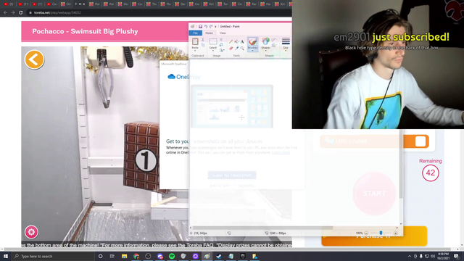
Task: Select the Eraser tool in Paint
Action: [231, 49]
